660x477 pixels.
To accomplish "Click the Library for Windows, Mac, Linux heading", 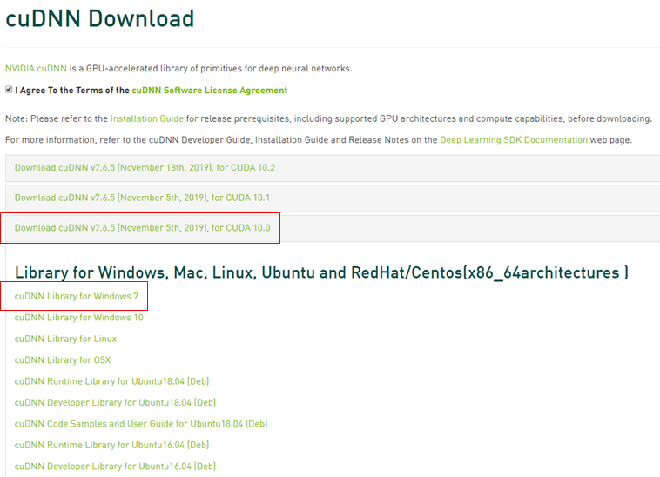I will click(x=321, y=272).
